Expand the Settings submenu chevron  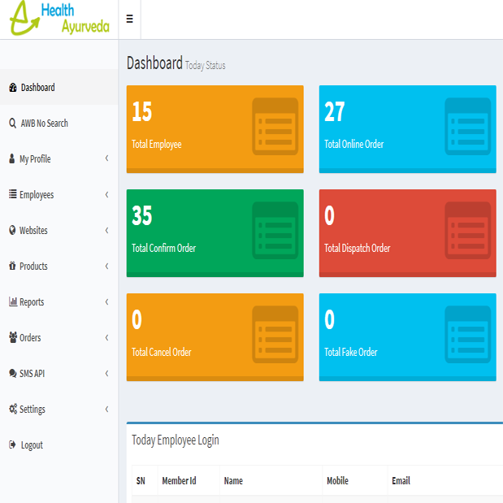pyautogui.click(x=106, y=410)
